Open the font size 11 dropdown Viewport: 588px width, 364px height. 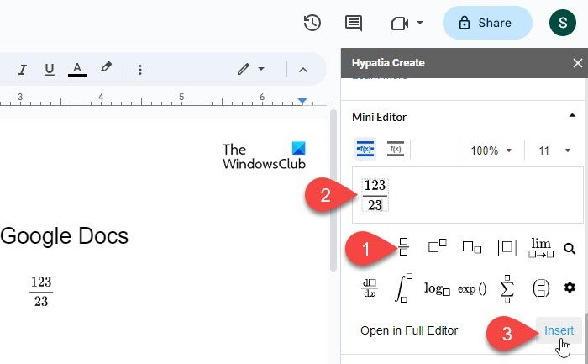point(554,150)
